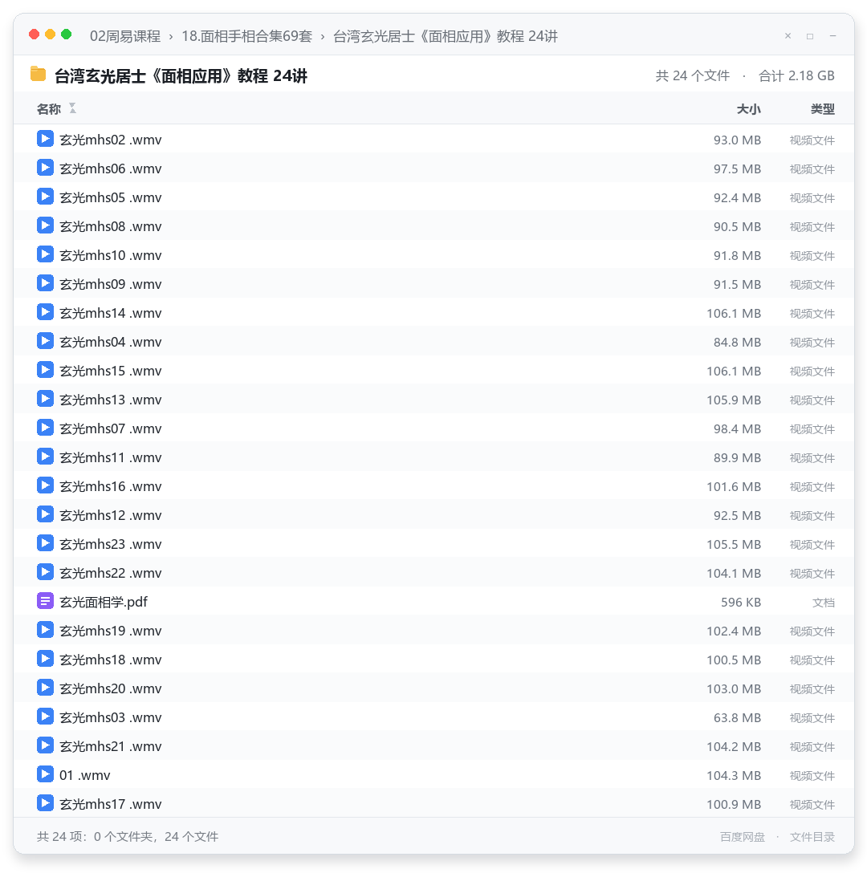Open the file 玄光mhs09 .wmv
This screenshot has height=873, width=867.
(110, 285)
